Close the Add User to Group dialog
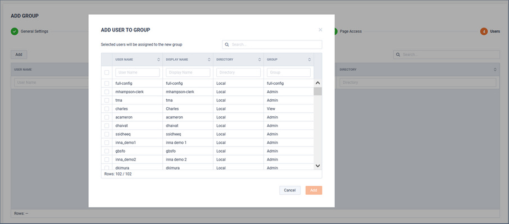 [x=320, y=30]
